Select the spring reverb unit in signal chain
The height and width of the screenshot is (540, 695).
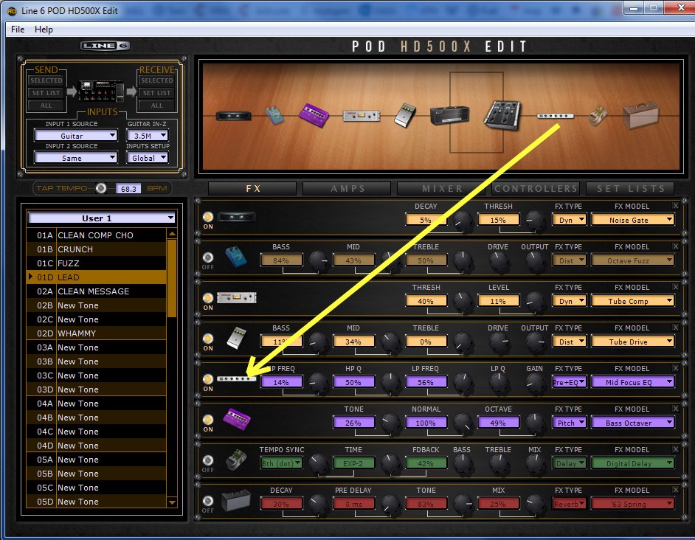pyautogui.click(x=641, y=115)
